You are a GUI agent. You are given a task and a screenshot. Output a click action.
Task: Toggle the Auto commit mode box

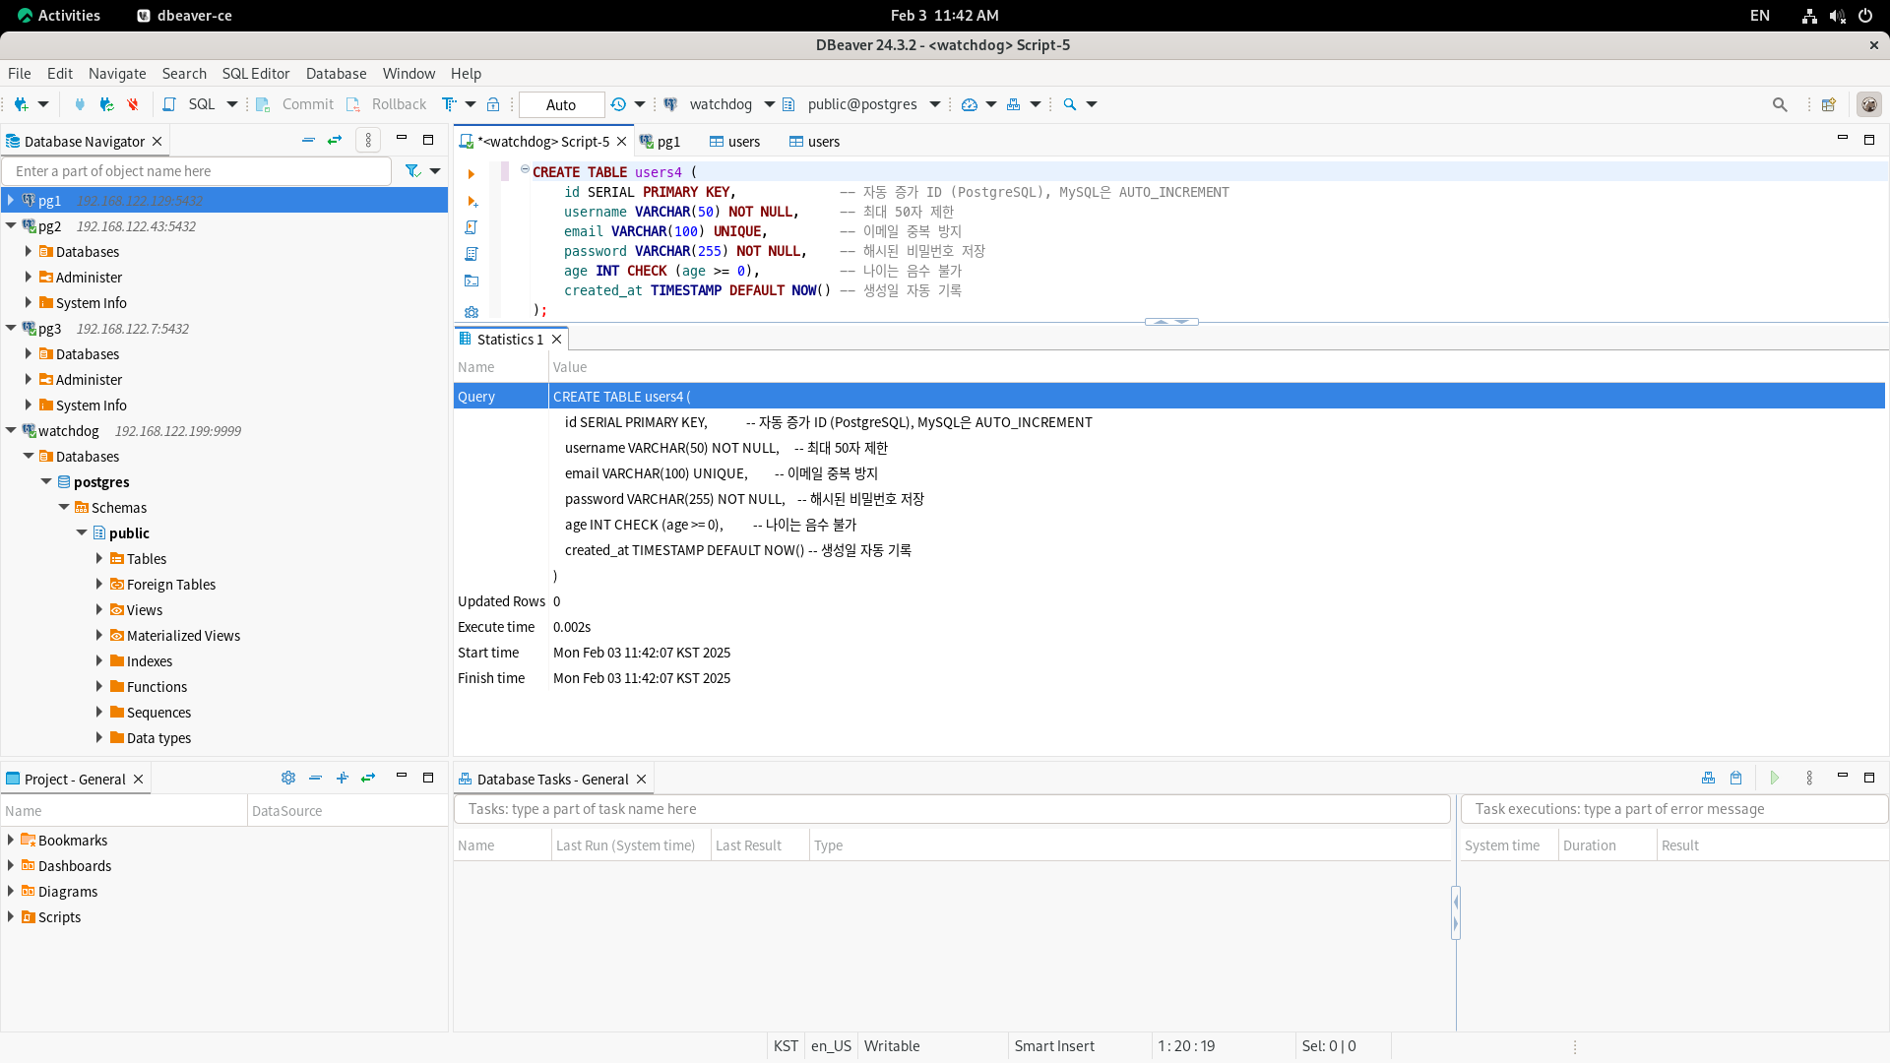561,104
